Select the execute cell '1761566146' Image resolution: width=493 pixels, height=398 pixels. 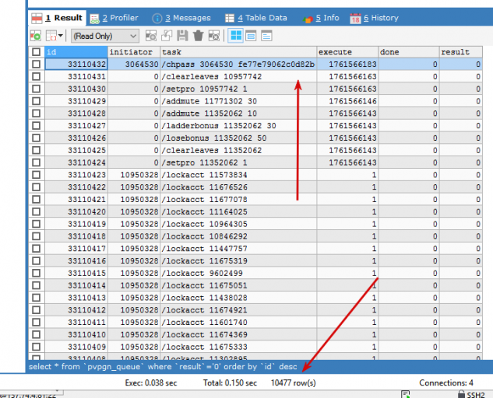click(x=347, y=101)
